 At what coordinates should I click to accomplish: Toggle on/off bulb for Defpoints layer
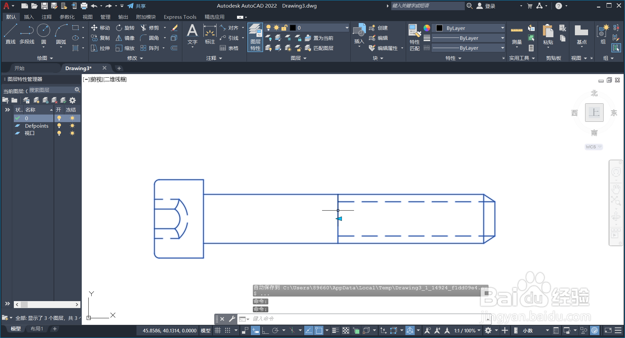pos(59,126)
